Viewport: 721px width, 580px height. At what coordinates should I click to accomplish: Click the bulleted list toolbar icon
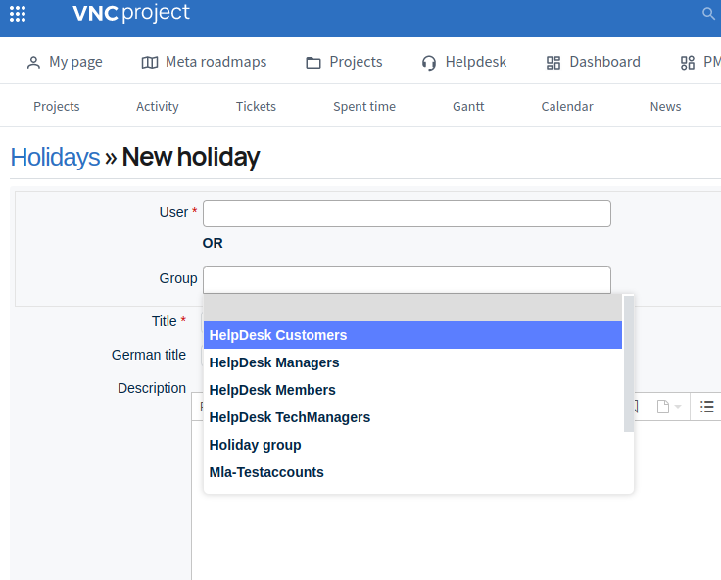(x=707, y=407)
